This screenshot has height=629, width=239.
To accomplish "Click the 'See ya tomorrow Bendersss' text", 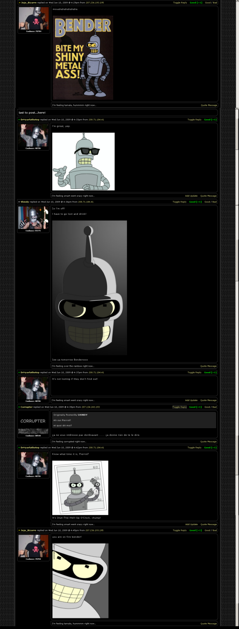I will tap(70, 360).
